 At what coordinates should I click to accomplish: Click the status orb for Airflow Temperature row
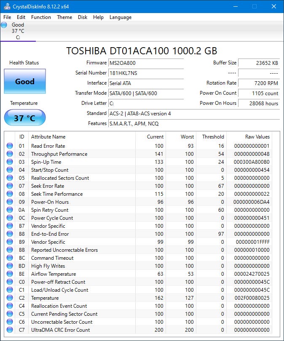tap(10, 274)
